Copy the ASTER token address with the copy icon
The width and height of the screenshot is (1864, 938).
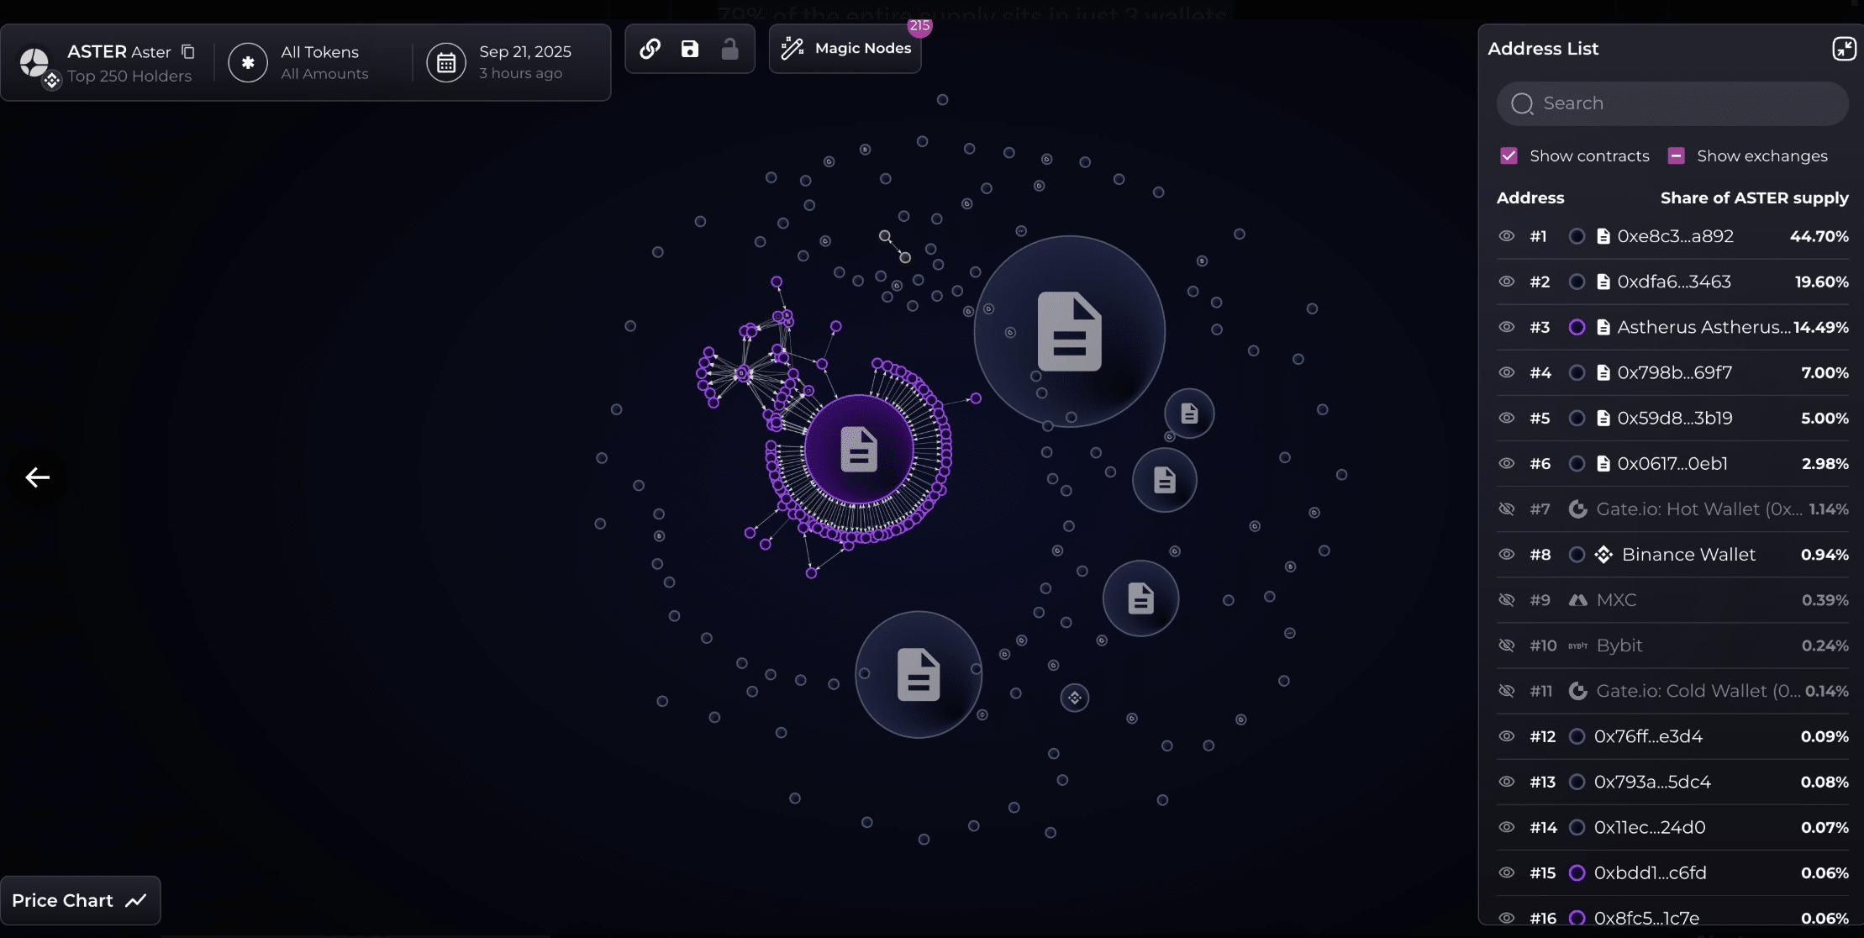pos(190,51)
